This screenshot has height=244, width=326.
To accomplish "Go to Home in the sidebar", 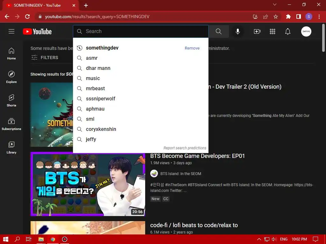I will [x=11, y=53].
